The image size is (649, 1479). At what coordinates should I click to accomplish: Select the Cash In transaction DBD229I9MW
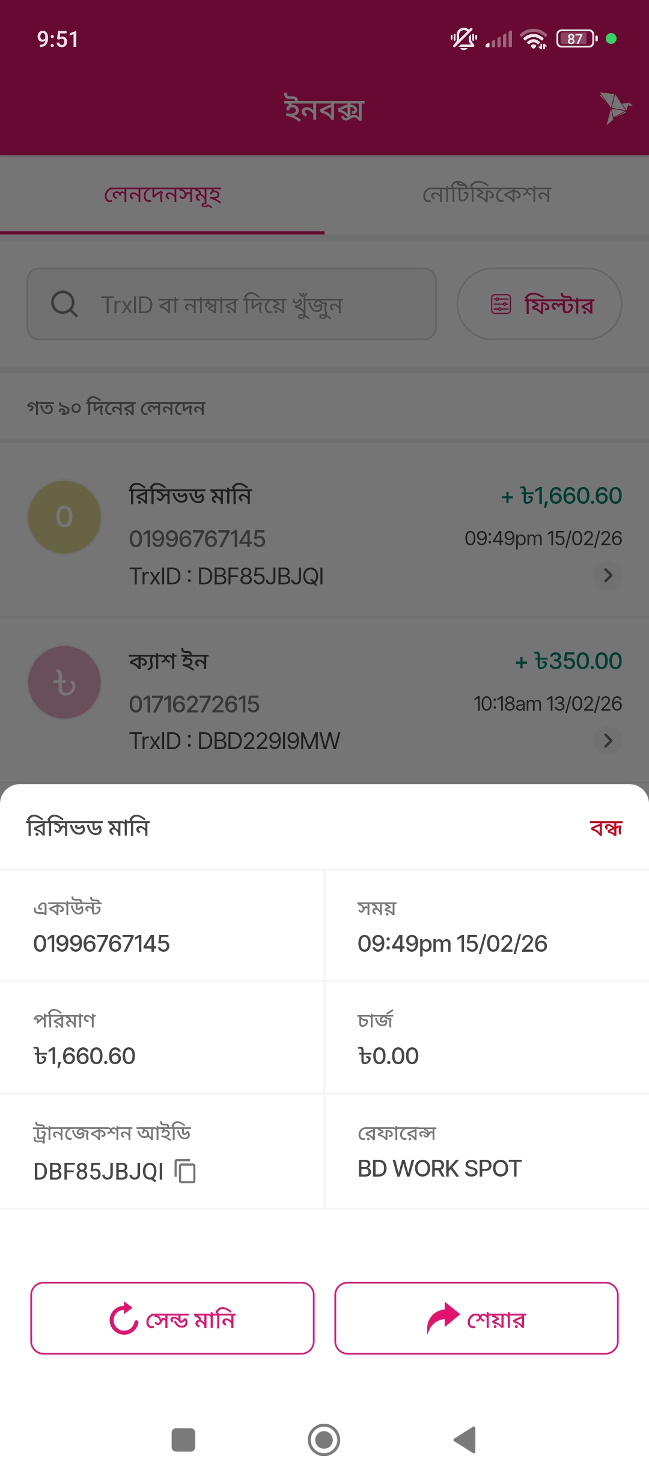click(x=324, y=700)
